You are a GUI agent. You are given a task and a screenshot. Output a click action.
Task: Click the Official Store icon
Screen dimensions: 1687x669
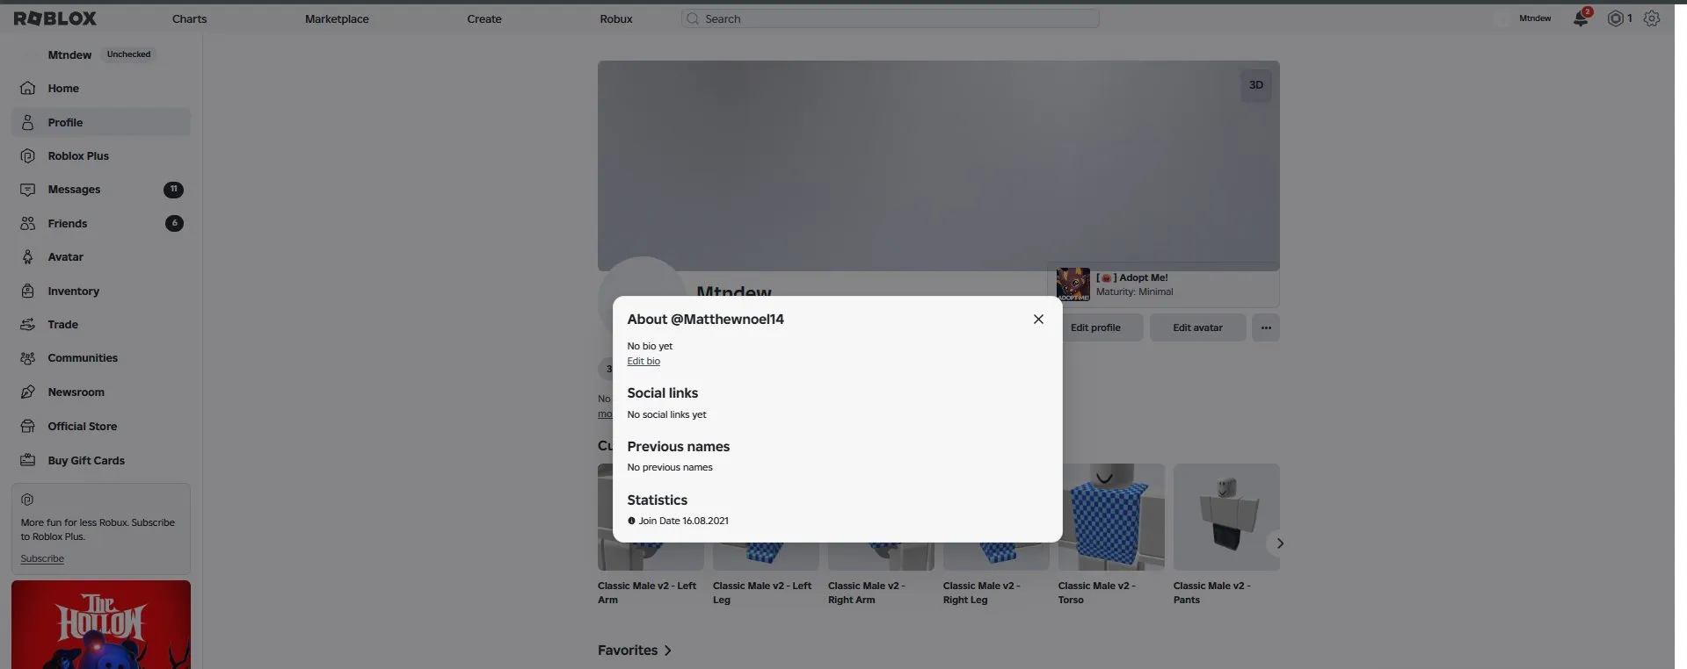[x=28, y=427]
